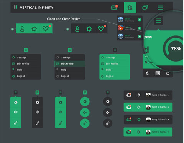Image resolution: width=184 pixels, height=143 pixels.
Task: Click the highlighted users icon in header
Action: click(x=130, y=8)
